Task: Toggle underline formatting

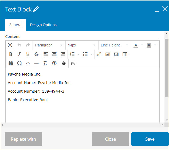Action: click(x=28, y=54)
